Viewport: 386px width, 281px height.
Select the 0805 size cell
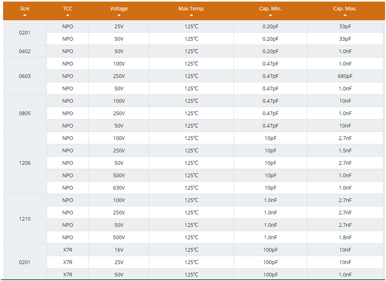[x=24, y=113]
